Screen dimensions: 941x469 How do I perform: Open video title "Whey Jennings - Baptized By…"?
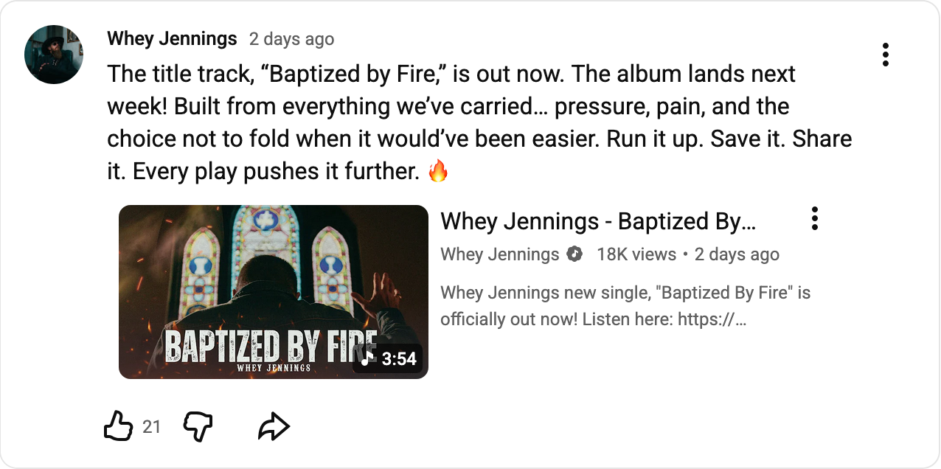[598, 221]
